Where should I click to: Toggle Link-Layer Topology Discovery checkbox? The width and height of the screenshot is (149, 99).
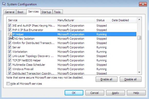click(x=9, y=56)
